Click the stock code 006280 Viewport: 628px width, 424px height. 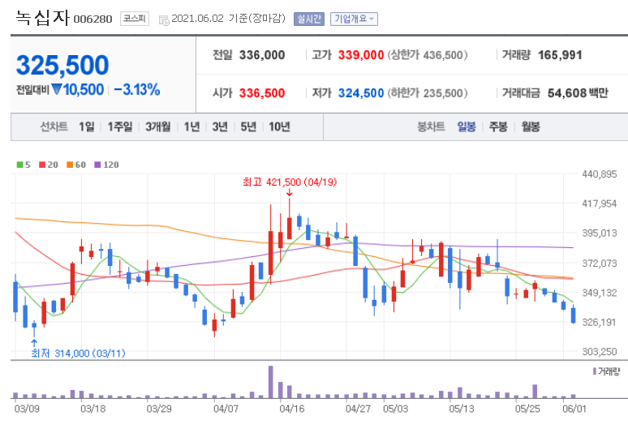[x=93, y=19]
